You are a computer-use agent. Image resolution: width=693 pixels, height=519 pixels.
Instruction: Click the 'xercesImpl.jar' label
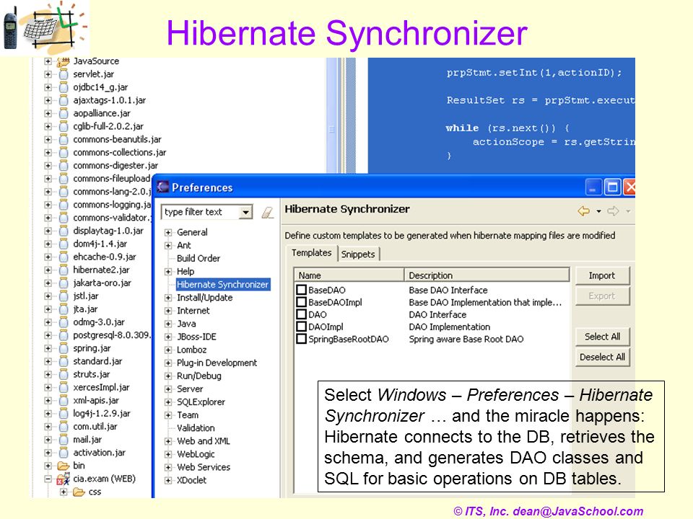101,388
